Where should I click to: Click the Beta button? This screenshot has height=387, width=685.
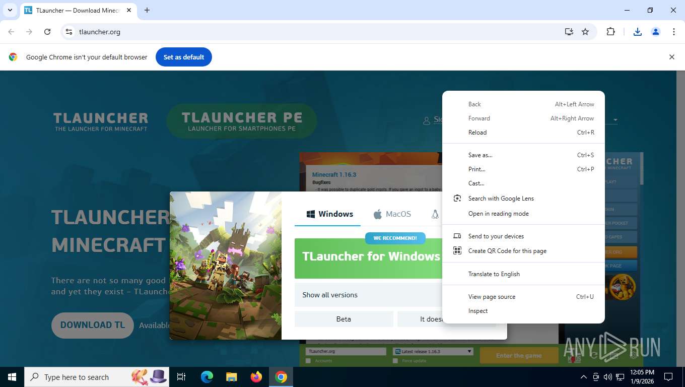pos(344,319)
